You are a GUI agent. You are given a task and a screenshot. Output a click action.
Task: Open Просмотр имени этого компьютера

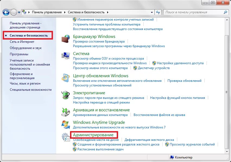click(100, 68)
